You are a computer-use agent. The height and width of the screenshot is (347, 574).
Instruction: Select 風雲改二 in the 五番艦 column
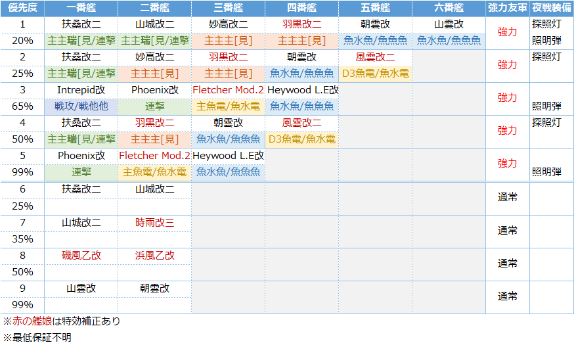[376, 57]
